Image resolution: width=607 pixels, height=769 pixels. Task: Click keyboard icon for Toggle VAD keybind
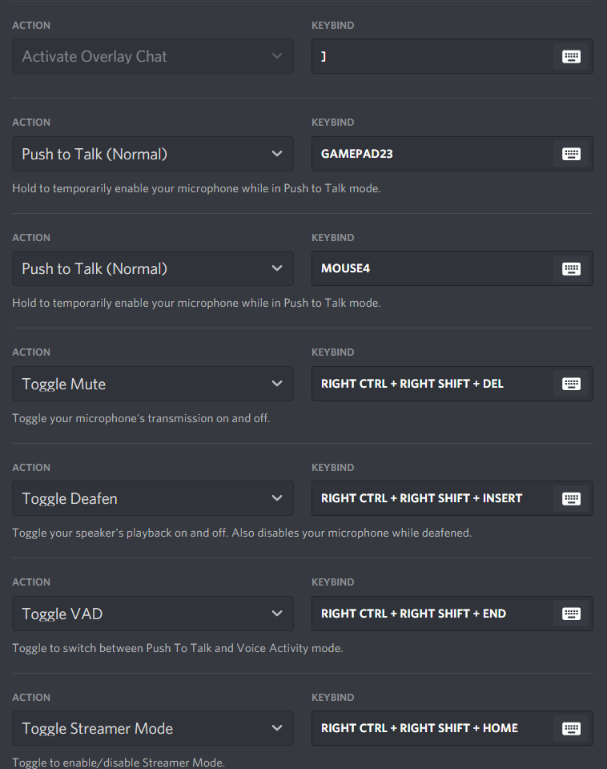(571, 614)
